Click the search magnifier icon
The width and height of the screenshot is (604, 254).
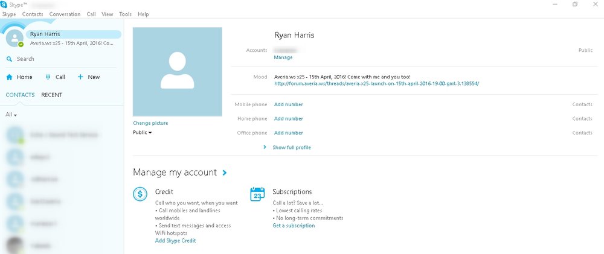click(9, 59)
